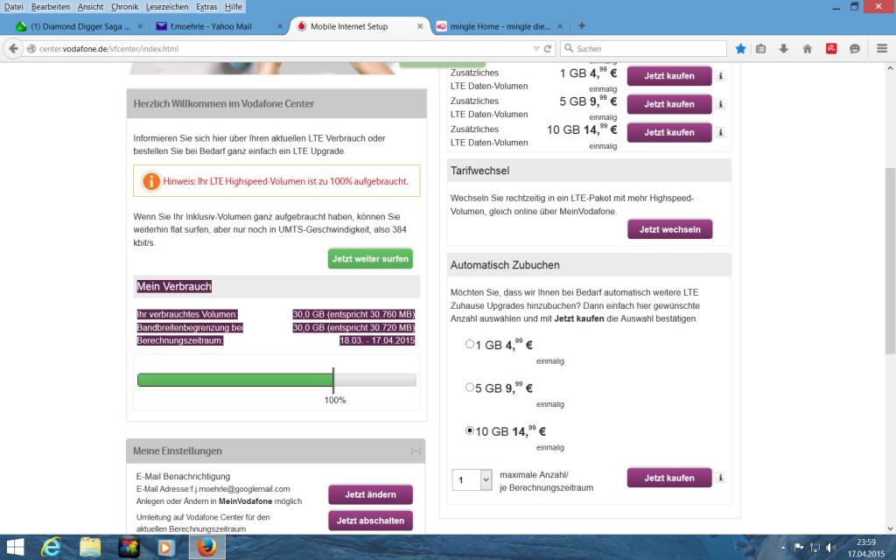896x560 pixels.
Task: Open the media player taskbar icon
Action: pos(166,548)
